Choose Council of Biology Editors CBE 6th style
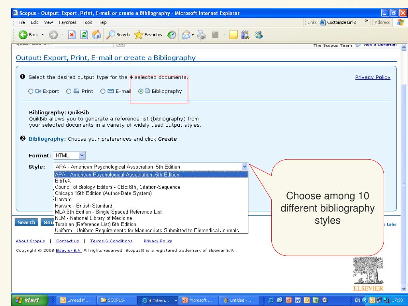Screen dimensions: 408x306 click(151, 187)
